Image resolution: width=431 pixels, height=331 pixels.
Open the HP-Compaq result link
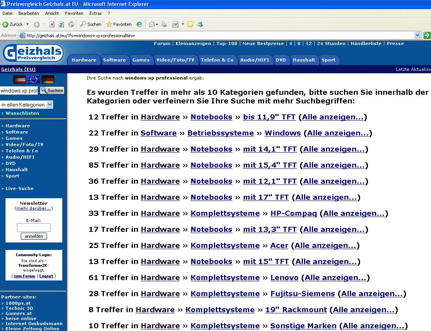point(293,213)
